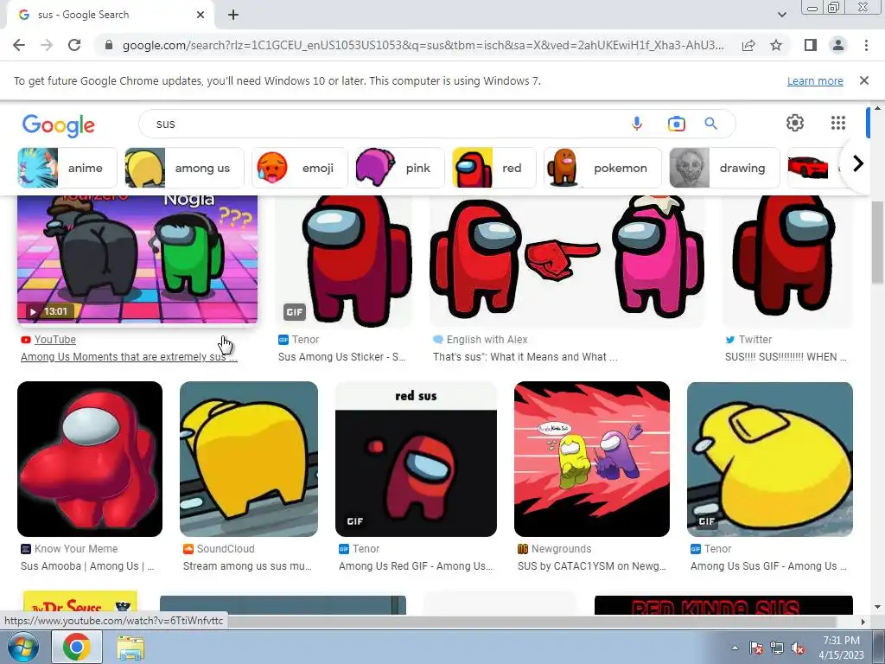Open Chrome from the taskbar
885x664 pixels.
pos(76,647)
